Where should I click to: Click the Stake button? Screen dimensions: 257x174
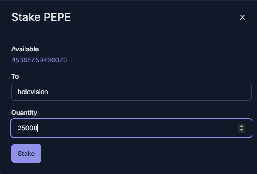[26, 154]
